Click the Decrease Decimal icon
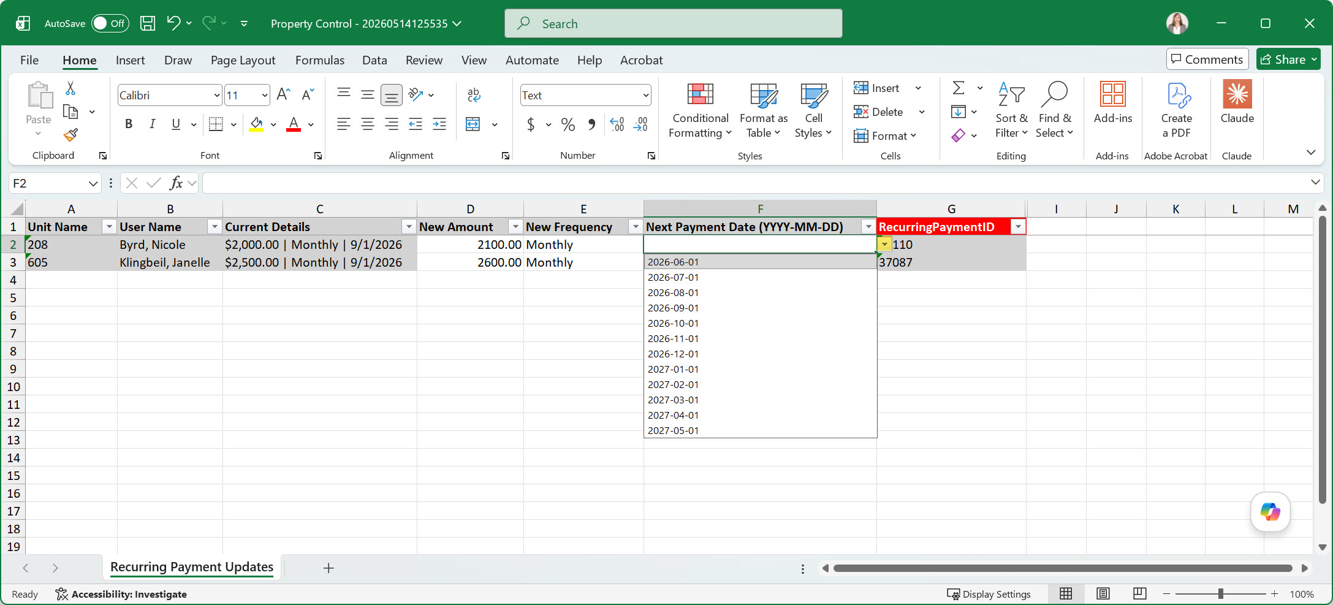1333x605 pixels. coord(641,124)
